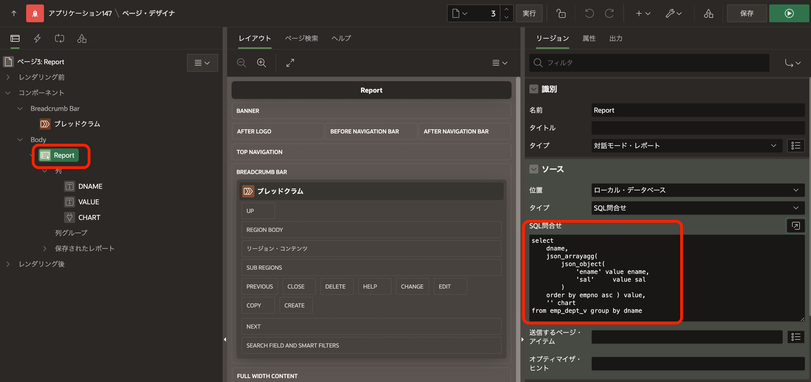Expand the レンダリング後 tree node

(x=8, y=264)
